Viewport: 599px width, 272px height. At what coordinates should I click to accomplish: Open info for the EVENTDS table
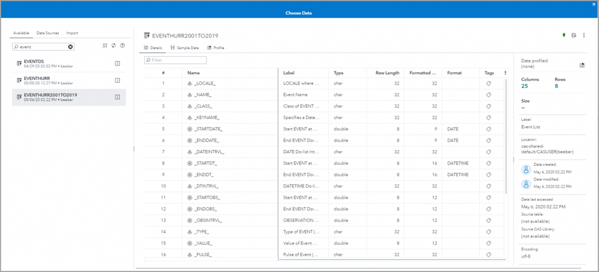coord(117,64)
